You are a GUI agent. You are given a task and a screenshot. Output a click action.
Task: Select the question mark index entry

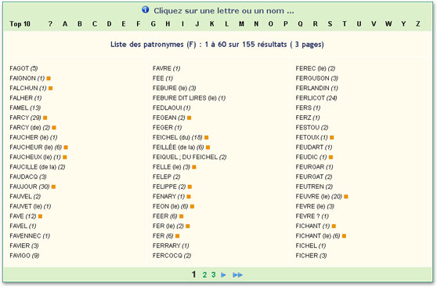(x=50, y=24)
